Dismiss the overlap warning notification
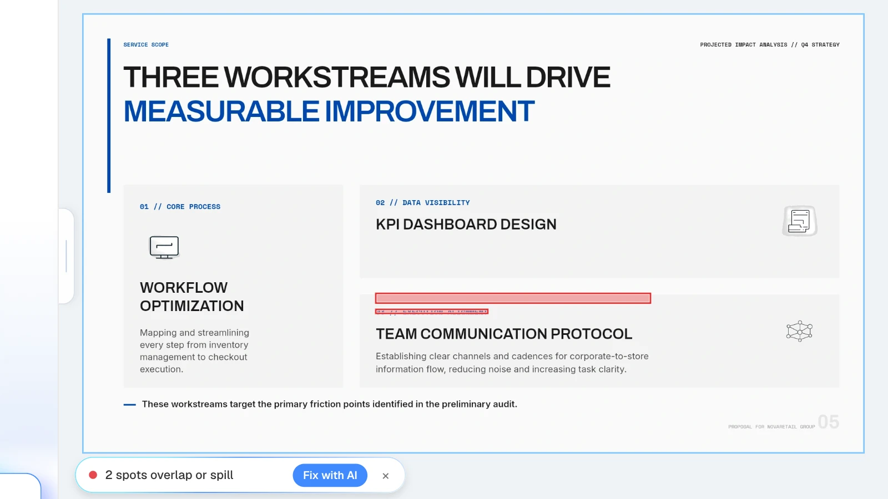The image size is (888, 499). tap(386, 476)
